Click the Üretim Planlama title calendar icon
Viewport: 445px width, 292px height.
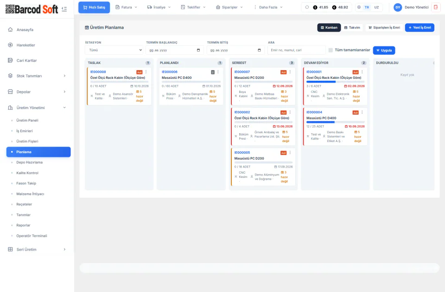coord(87,27)
